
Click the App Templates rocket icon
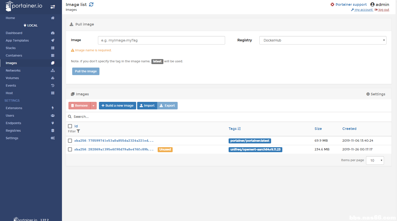pos(53,41)
